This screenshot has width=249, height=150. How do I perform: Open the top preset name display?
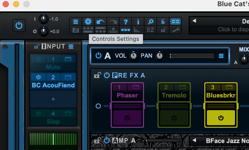[x=245, y=21]
